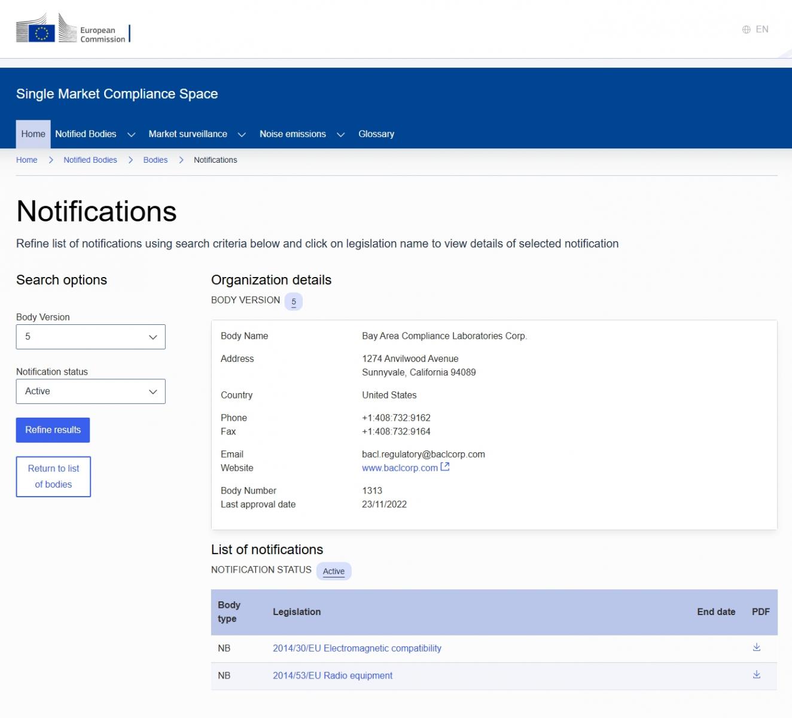Open 2014/30/EU Electromagnetic compatibility link

click(x=357, y=648)
